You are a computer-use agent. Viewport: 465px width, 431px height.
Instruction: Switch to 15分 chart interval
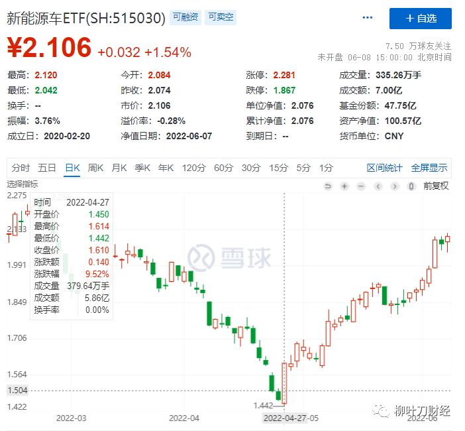click(278, 168)
